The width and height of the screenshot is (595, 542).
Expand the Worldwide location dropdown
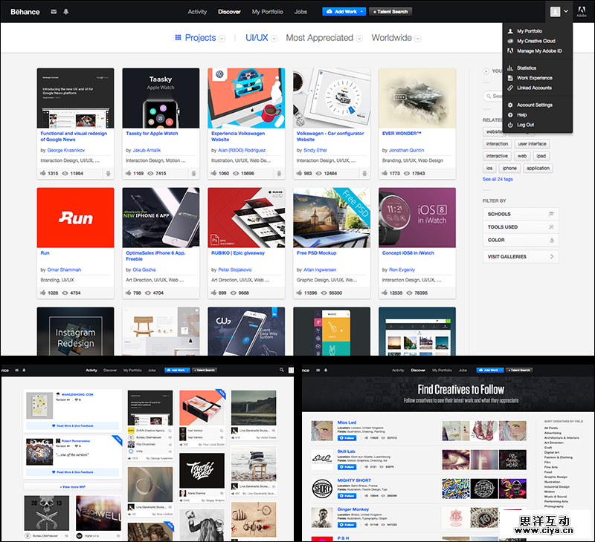396,38
